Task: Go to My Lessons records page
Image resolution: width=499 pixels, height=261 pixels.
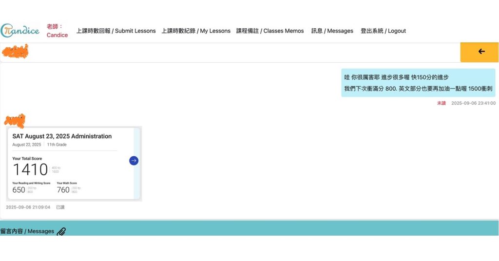Action: 196,31
